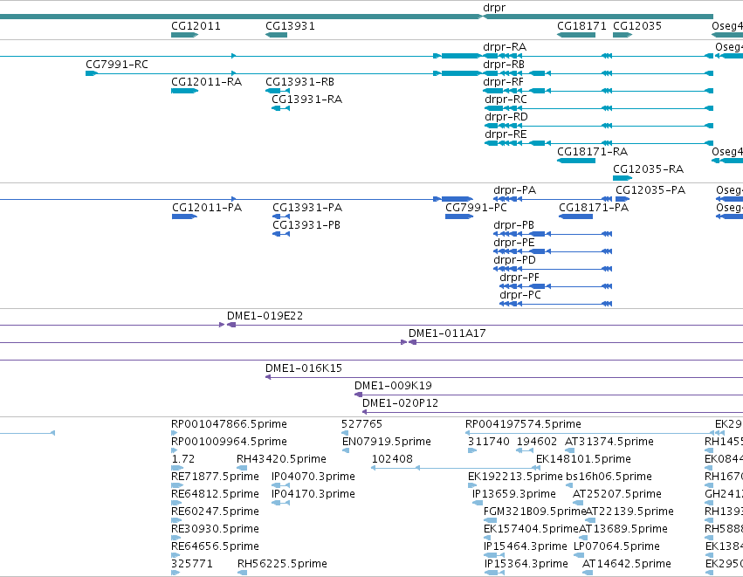Open the feature labeled 194602
The image size is (743, 577).
536,442
